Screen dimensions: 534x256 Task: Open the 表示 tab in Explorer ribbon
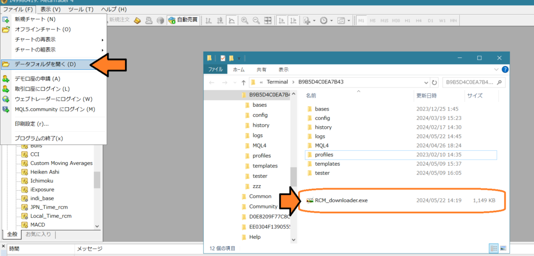[x=283, y=69]
